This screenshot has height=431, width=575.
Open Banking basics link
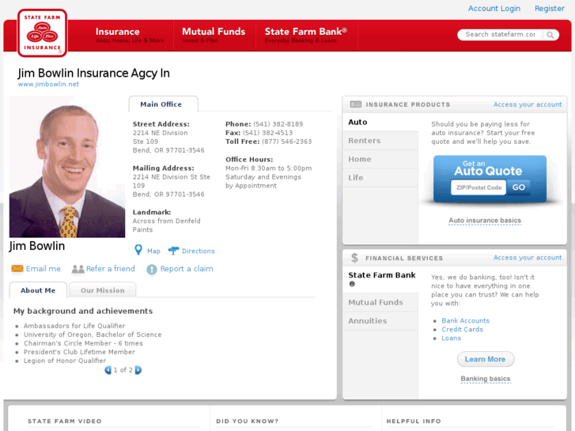coord(486,379)
